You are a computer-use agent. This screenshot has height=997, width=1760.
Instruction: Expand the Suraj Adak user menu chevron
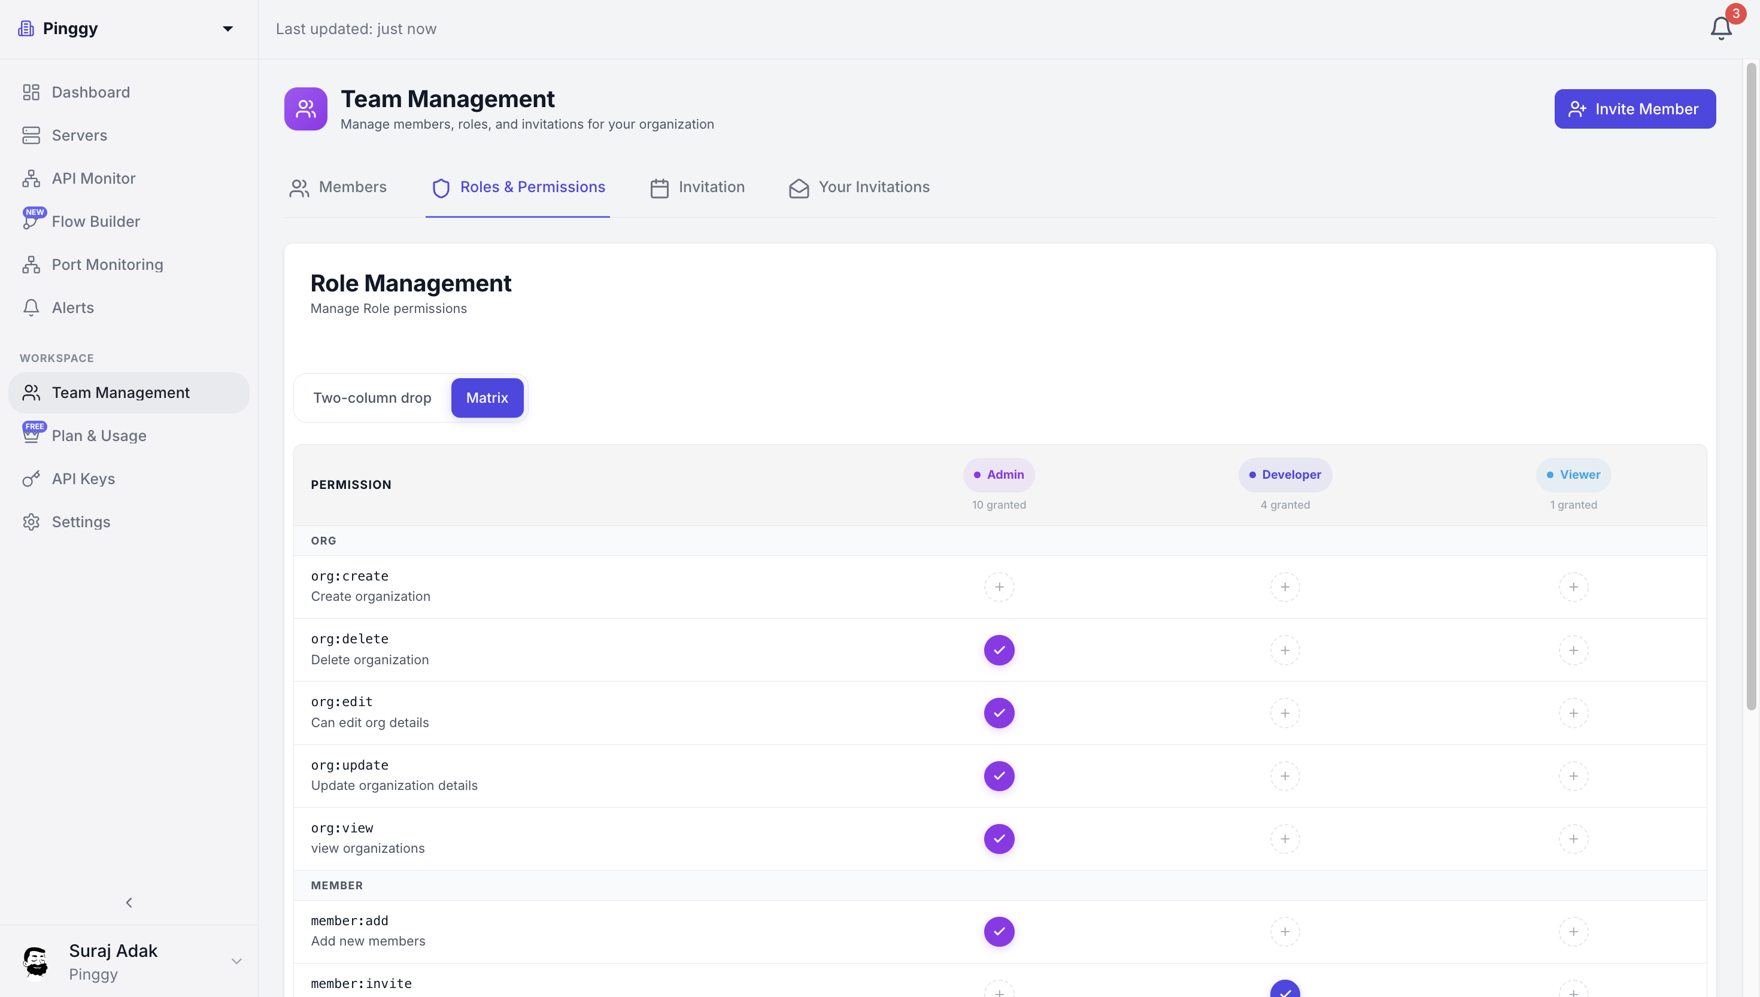[x=236, y=961]
